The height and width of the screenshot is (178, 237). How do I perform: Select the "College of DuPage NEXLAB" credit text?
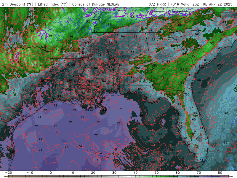point(96,4)
